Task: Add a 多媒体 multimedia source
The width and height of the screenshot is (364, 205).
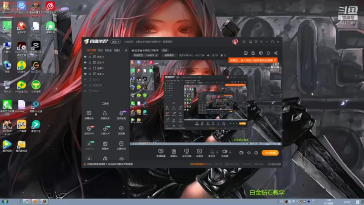Action: coord(199,153)
